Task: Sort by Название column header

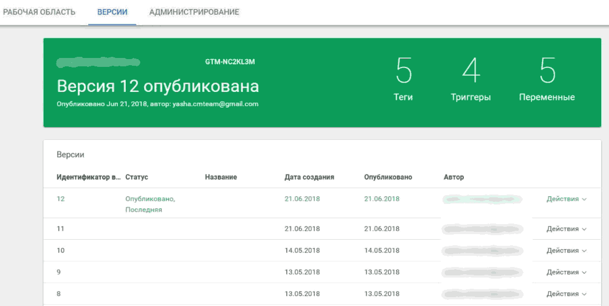Action: (221, 177)
